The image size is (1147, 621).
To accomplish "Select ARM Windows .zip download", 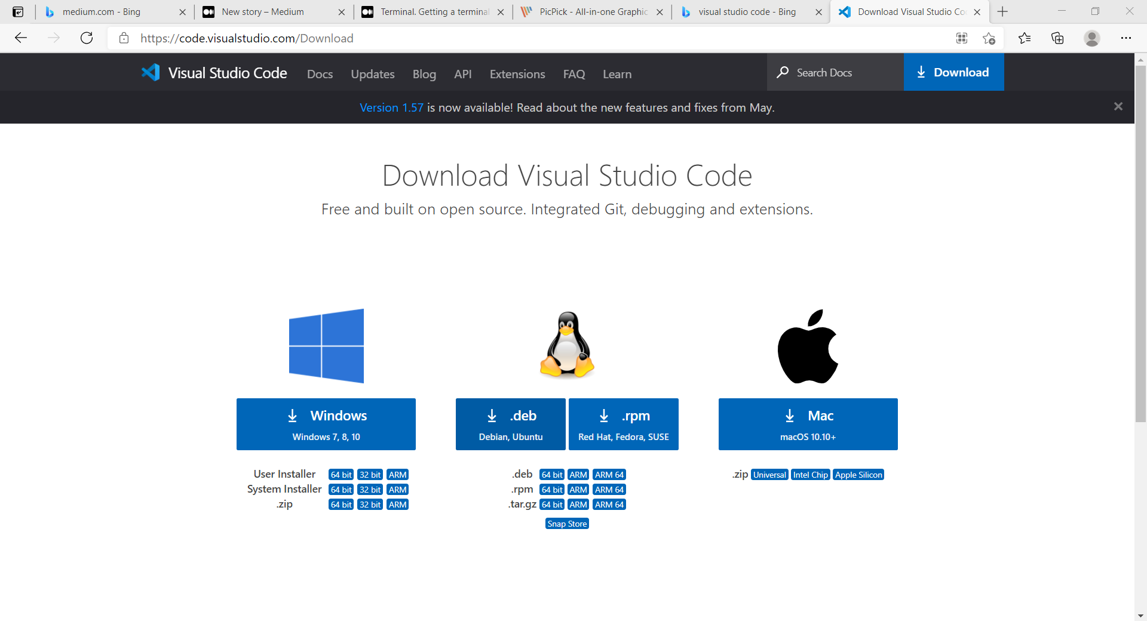I will 398,505.
